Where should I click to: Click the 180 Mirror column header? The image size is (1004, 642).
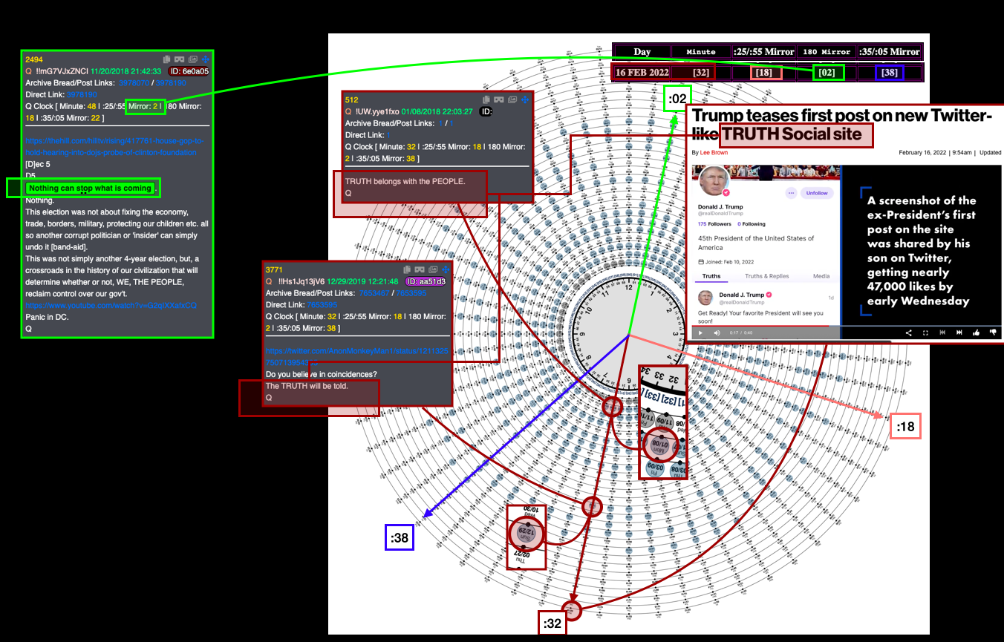[827, 52]
